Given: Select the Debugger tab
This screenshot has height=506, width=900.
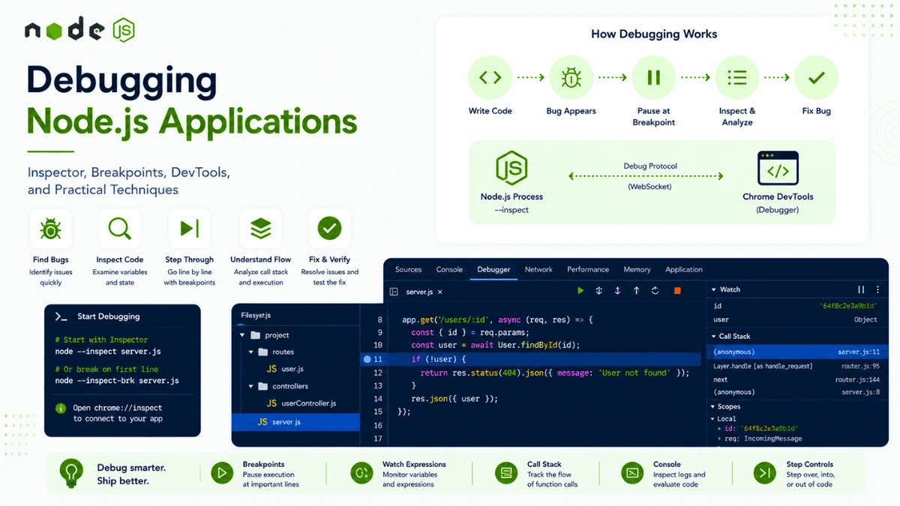Looking at the screenshot, I should point(493,269).
